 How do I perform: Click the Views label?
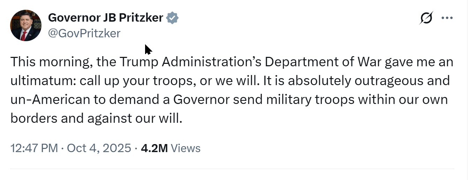pyautogui.click(x=186, y=148)
